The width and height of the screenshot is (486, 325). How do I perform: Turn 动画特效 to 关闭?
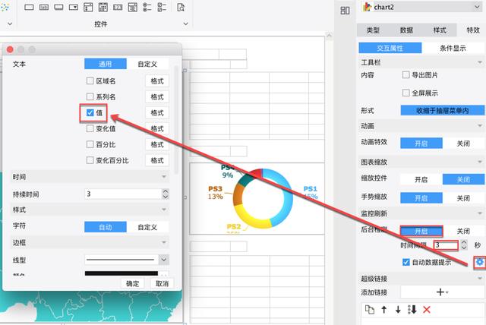point(463,144)
